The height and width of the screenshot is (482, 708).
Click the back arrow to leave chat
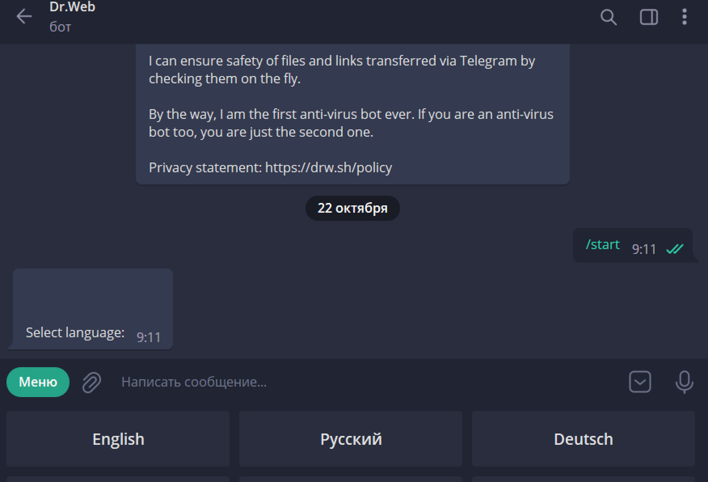[x=24, y=17]
